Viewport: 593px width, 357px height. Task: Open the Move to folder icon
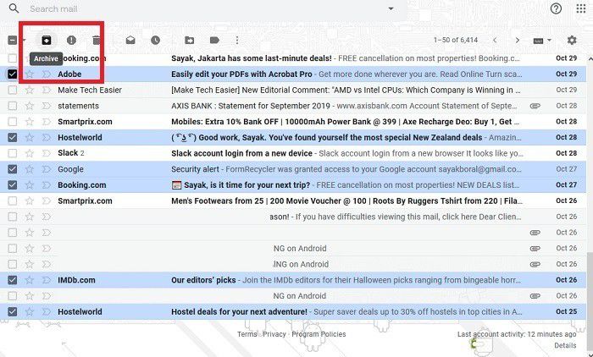coord(189,40)
